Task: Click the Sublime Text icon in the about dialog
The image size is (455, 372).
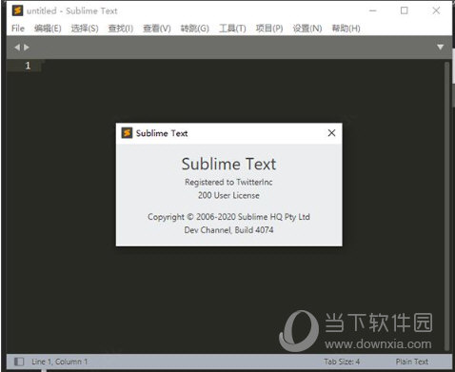Action: pyautogui.click(x=127, y=133)
